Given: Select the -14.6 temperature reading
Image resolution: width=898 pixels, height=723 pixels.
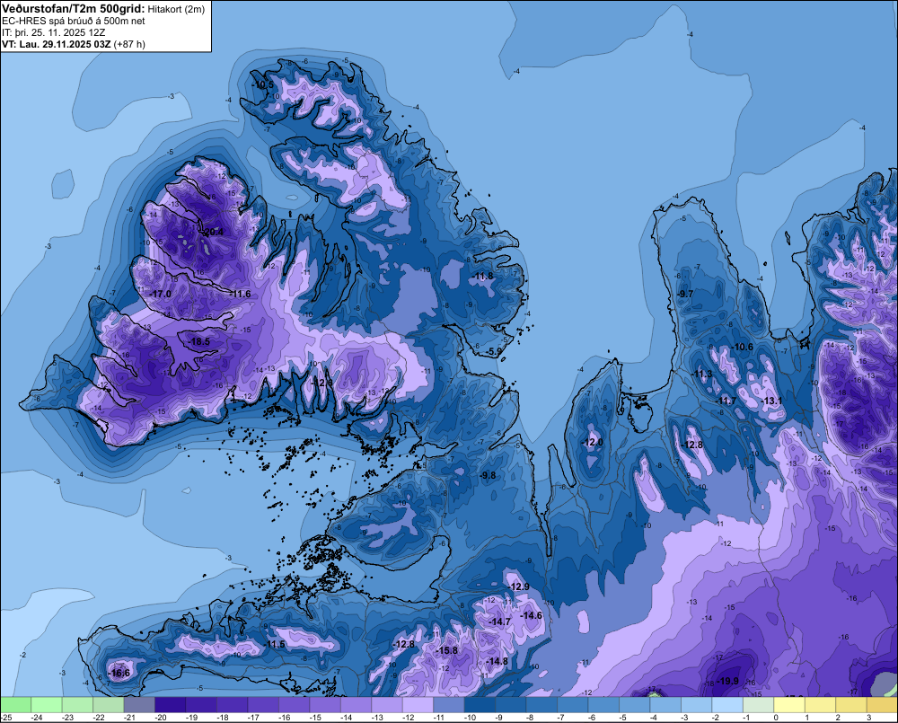Looking at the screenshot, I should point(531,615).
